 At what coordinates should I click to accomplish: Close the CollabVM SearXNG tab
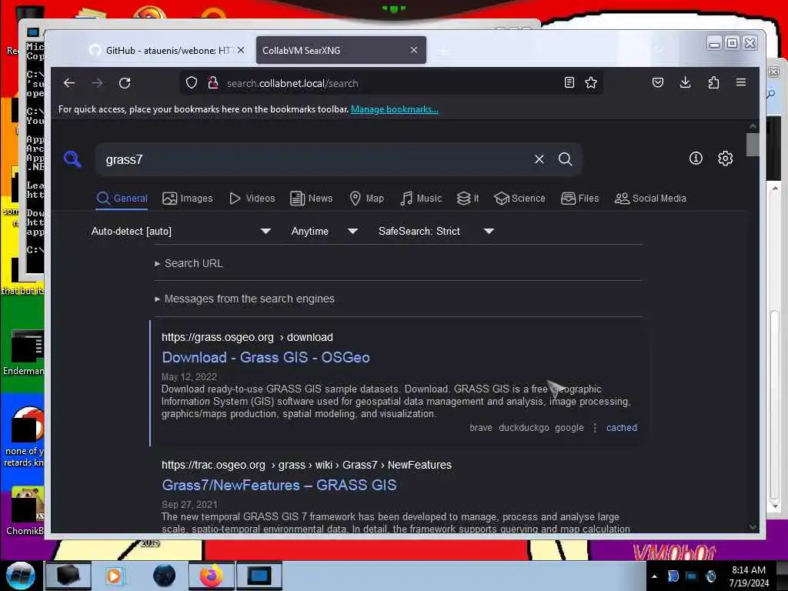tap(413, 50)
